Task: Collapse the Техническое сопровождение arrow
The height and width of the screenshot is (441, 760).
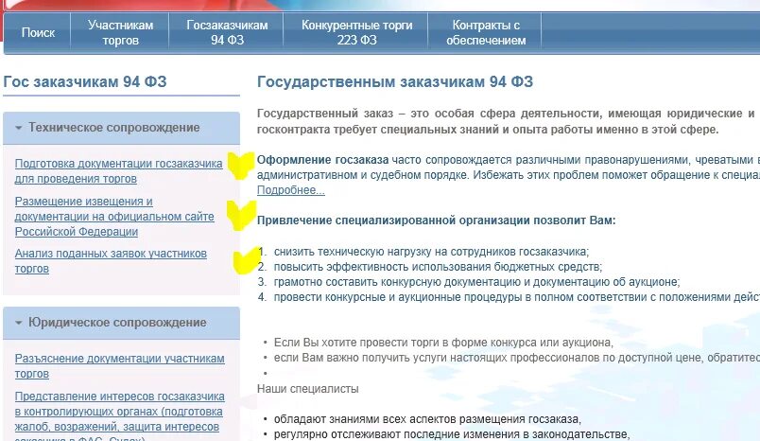Action: click(18, 128)
